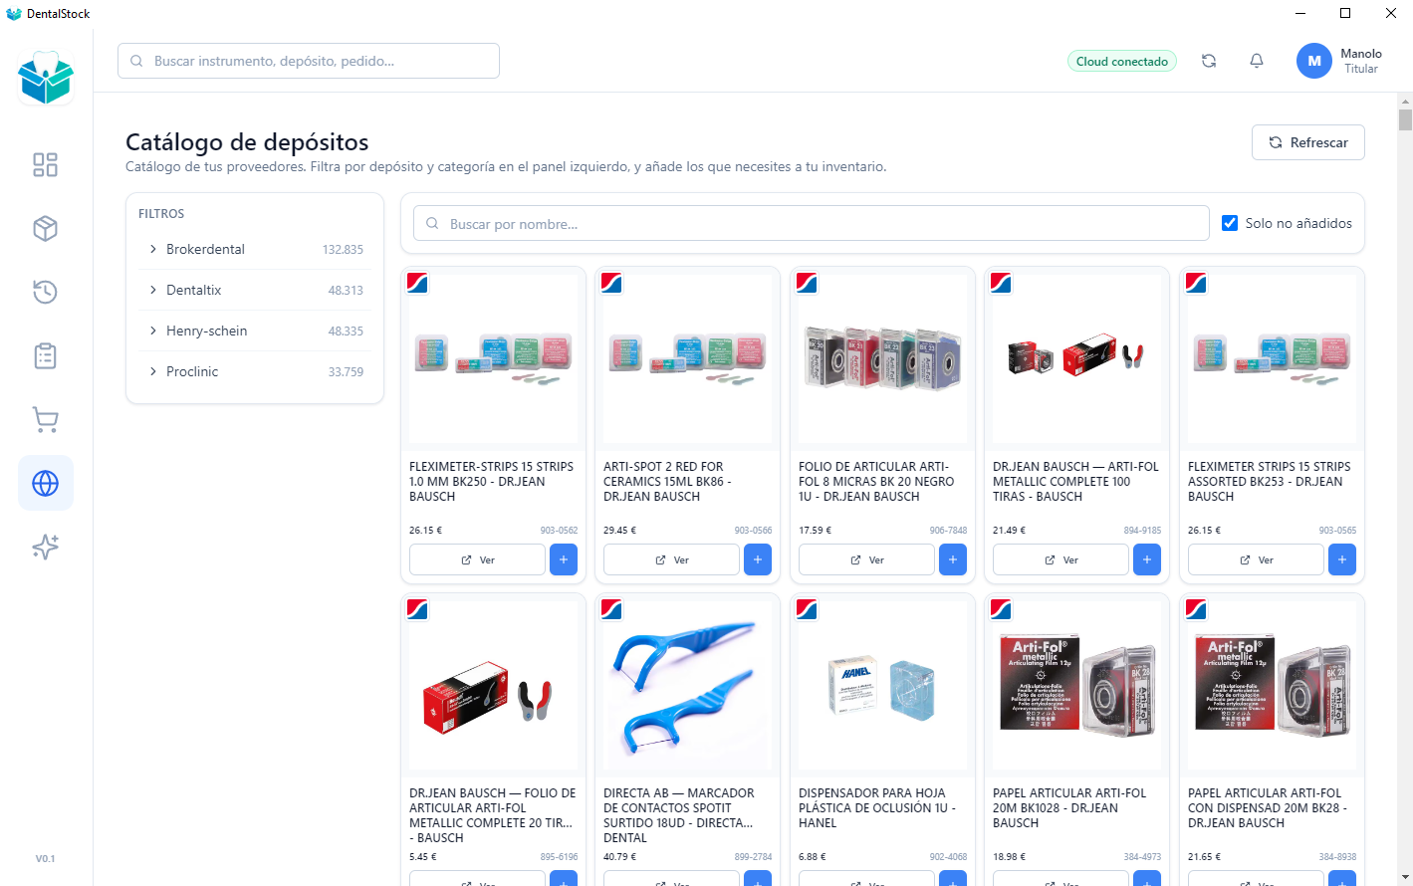Screen dimensions: 1413x886
Task: Click the title DISPENSADOR PARA HOJA PLÁSTICA DE OCLUSIÓN
Action: click(x=877, y=808)
